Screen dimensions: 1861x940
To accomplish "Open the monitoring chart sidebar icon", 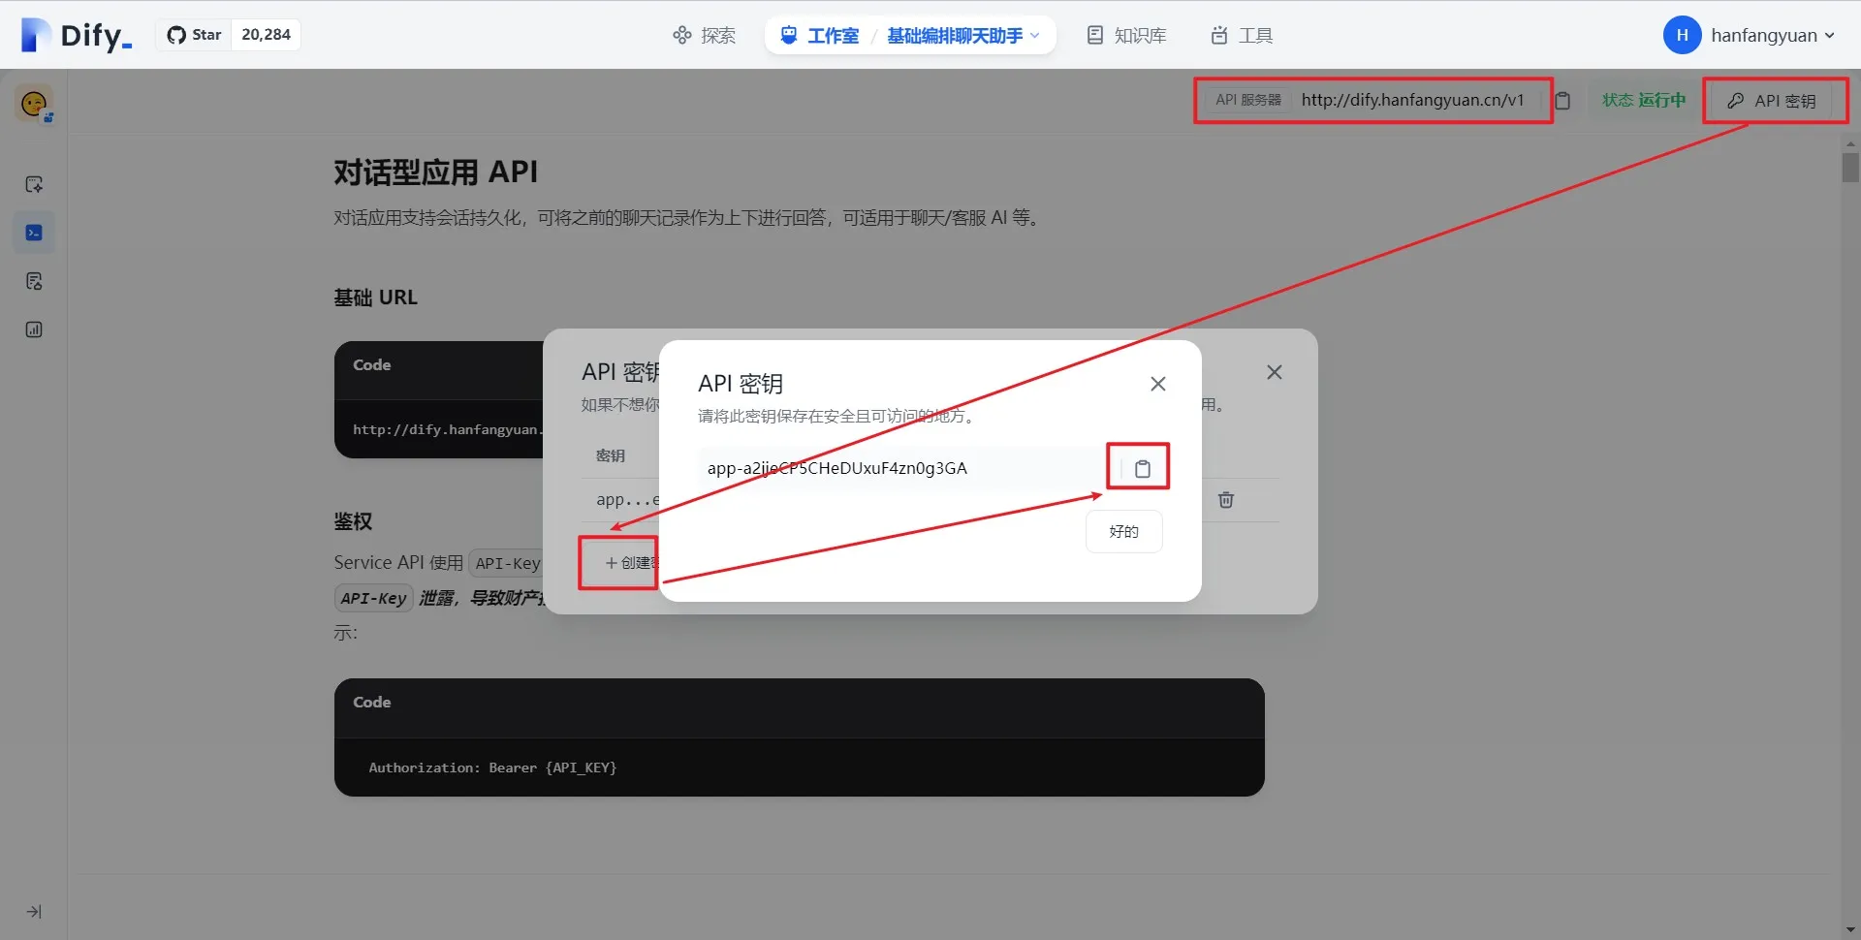I will click(34, 329).
